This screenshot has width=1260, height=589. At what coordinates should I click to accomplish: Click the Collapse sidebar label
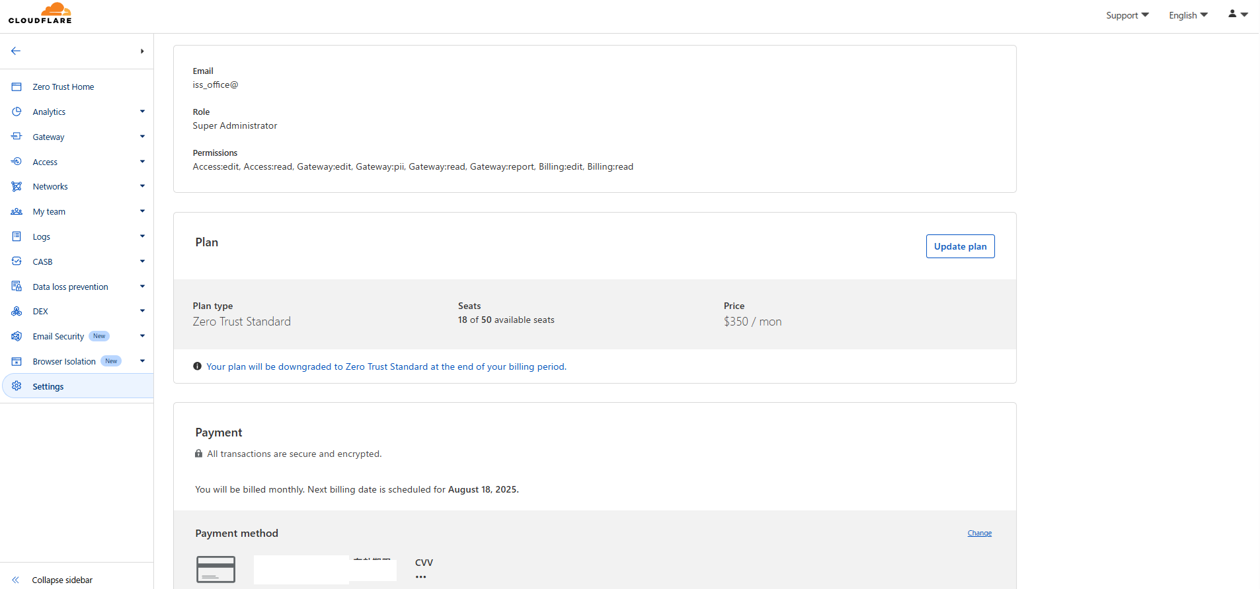pyautogui.click(x=62, y=580)
